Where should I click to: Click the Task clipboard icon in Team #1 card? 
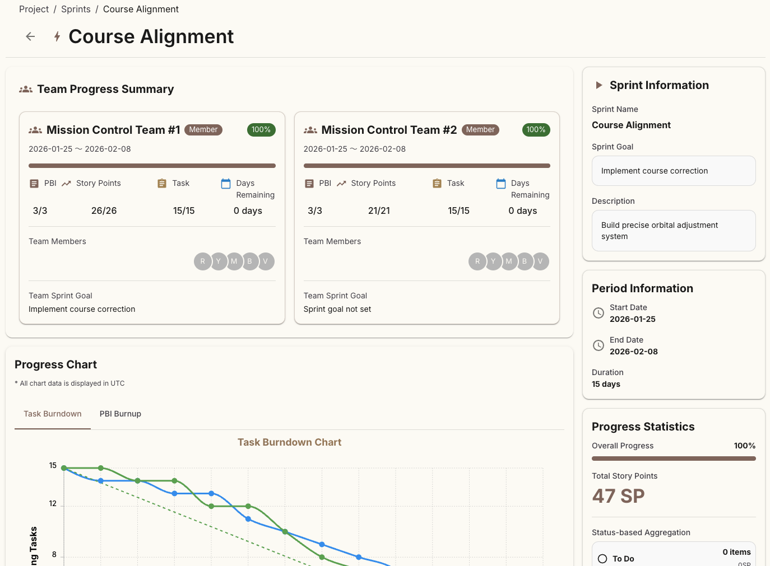162,183
